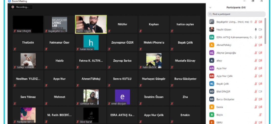Screen dimensions: 275x124
Task: Focus the Find a participant search box
Action: click(x=236, y=14)
